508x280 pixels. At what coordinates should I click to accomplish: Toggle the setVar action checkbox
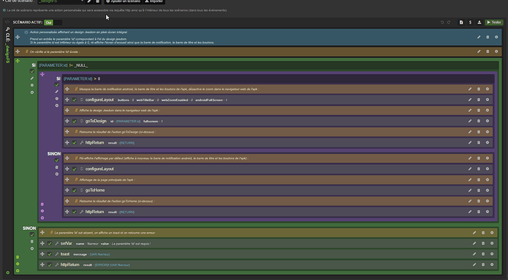pos(49,243)
